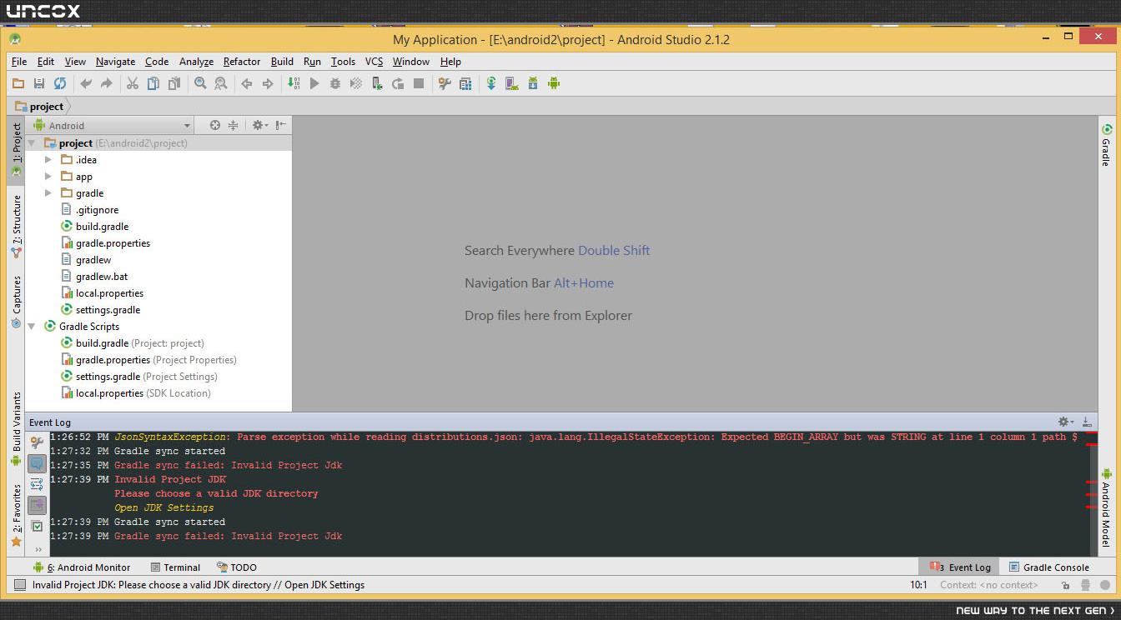
Task: Show more Event Log actions chevron
Action: pos(38,549)
